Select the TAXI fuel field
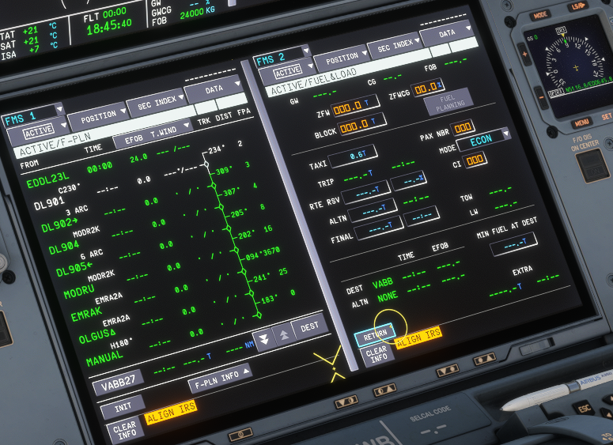 point(353,157)
